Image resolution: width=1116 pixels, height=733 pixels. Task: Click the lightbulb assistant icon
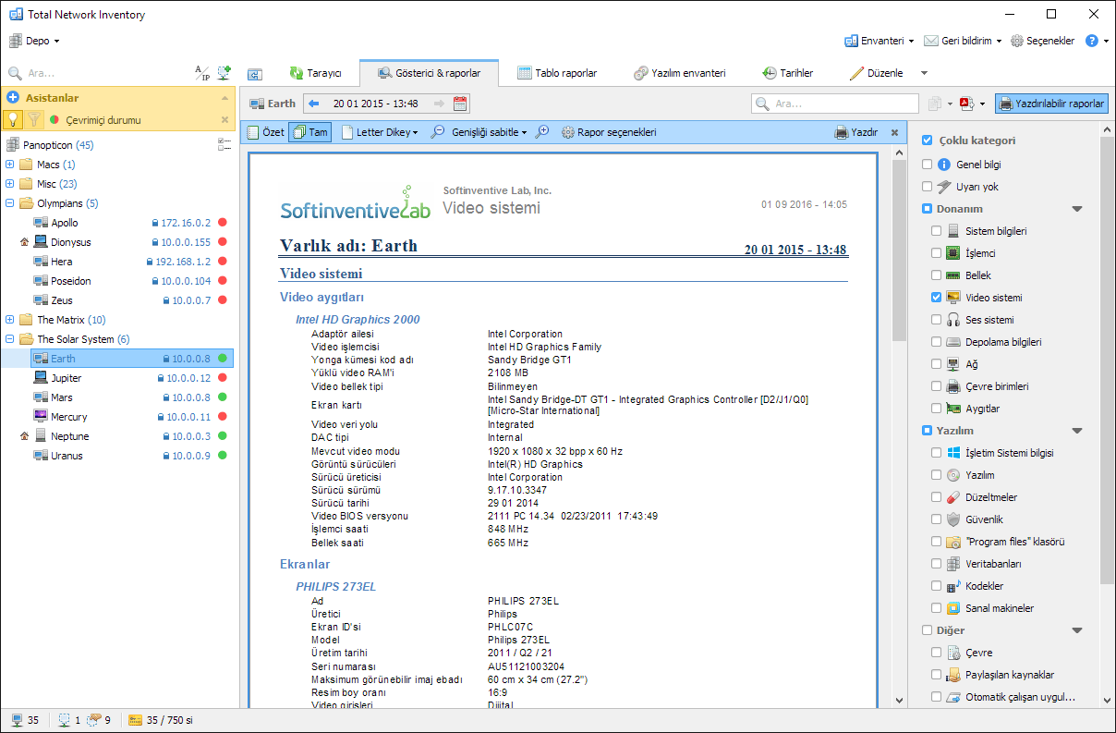(13, 119)
